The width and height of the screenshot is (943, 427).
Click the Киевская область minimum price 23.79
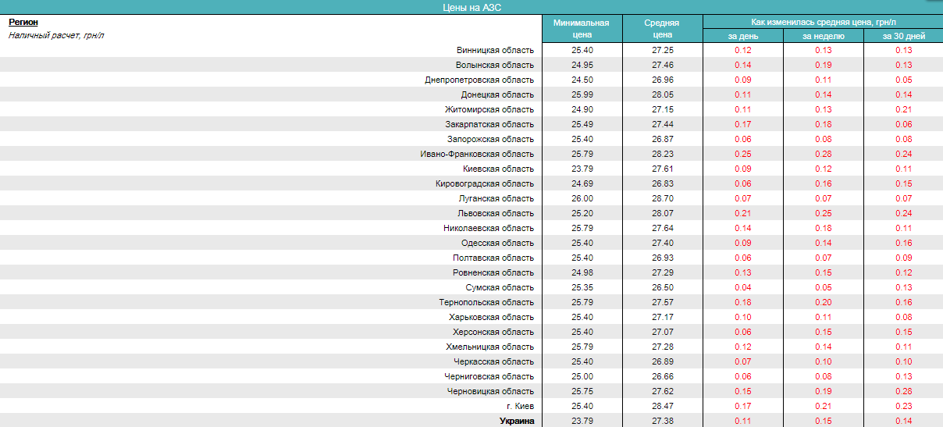pyautogui.click(x=582, y=169)
